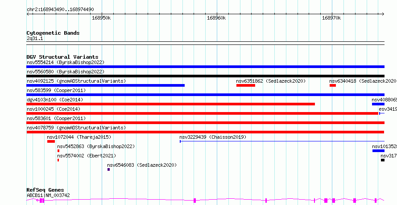This screenshot has height=205, width=397.
Task: Open the nsv5560580 (ByrskaBishop2022) label
Action: point(66,72)
